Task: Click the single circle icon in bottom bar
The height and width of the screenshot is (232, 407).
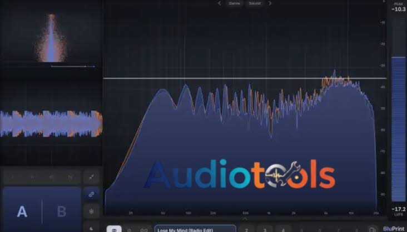Action: pyautogui.click(x=129, y=230)
